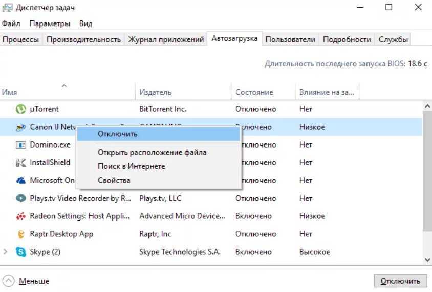Maximize the Task Manager window
The image size is (432, 292).
point(388,7)
